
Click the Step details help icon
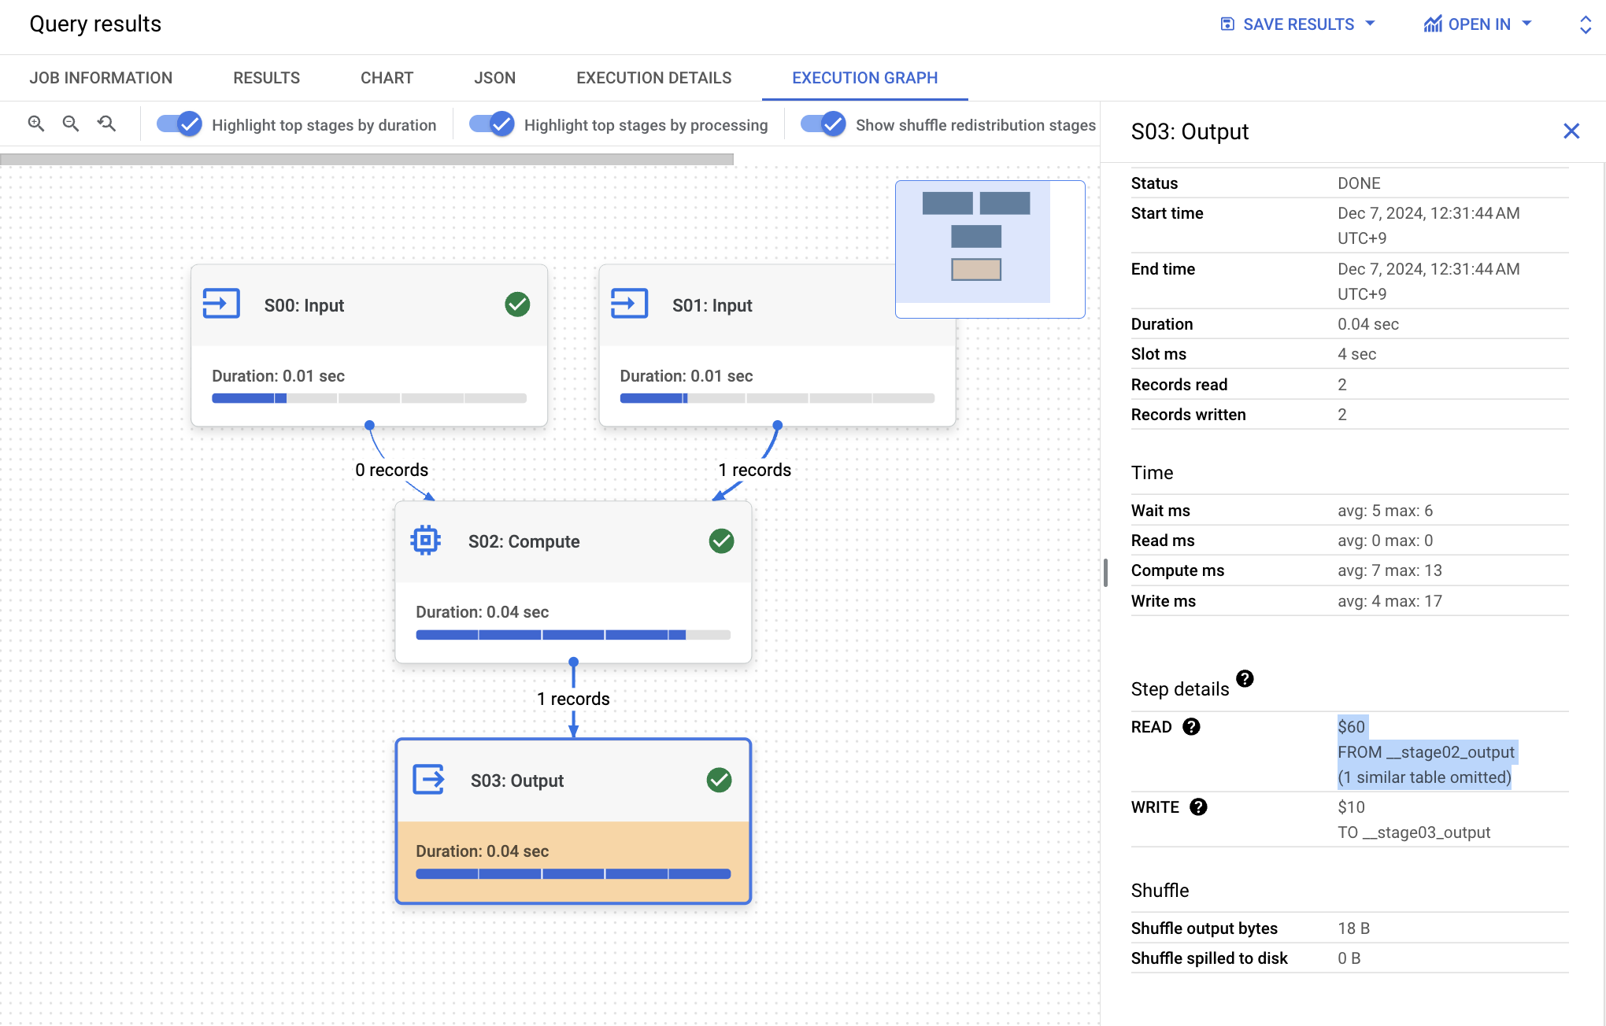tap(1245, 678)
